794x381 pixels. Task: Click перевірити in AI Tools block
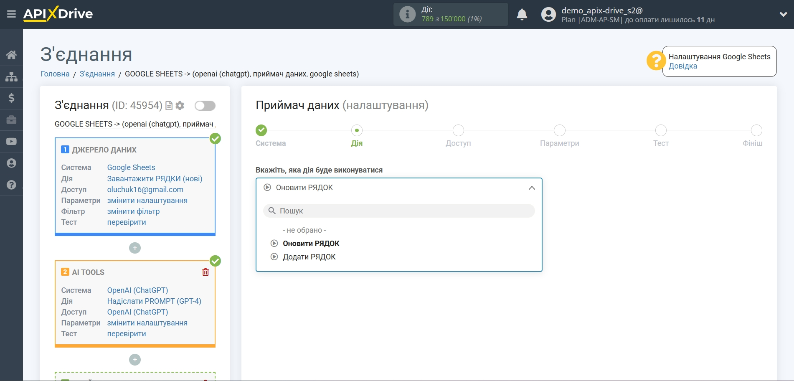tap(127, 334)
